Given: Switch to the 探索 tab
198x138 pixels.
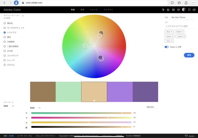Looking at the screenshot, I should pos(82,10).
